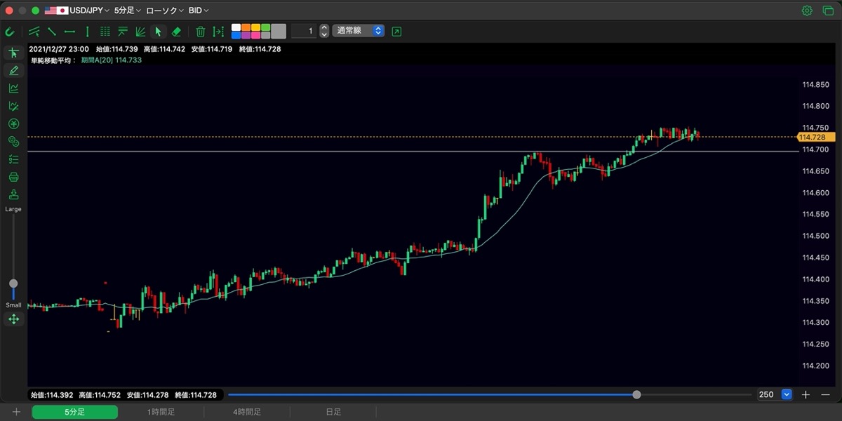Click the trash can delete icon
Viewport: 842px width, 421px height.
[201, 31]
